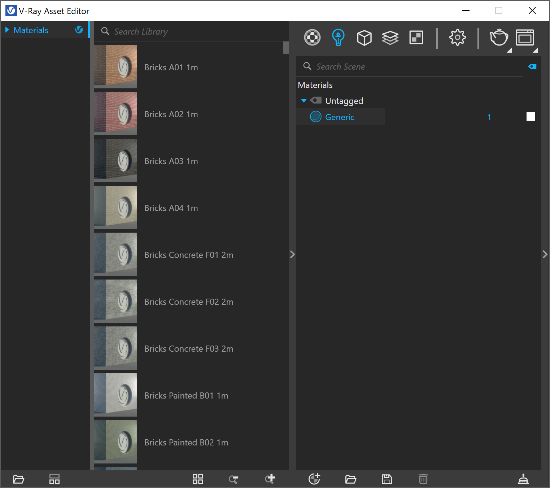Select Bricks Painted B01 1m thumbnail
The height and width of the screenshot is (488, 550).
[115, 395]
